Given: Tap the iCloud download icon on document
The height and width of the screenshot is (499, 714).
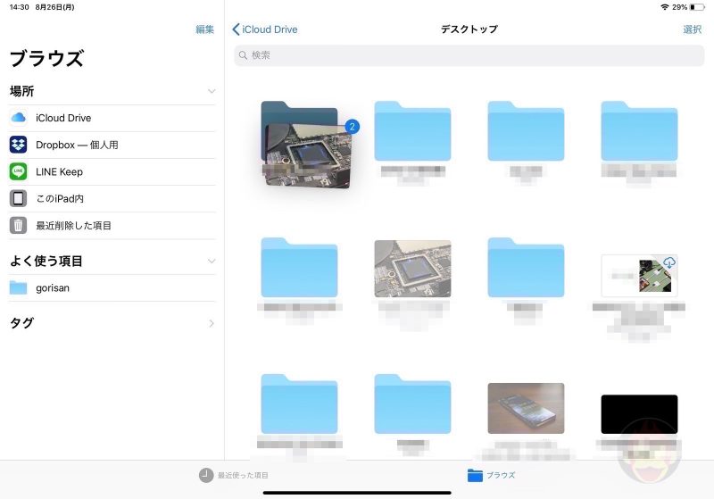Looking at the screenshot, I should pos(668,262).
